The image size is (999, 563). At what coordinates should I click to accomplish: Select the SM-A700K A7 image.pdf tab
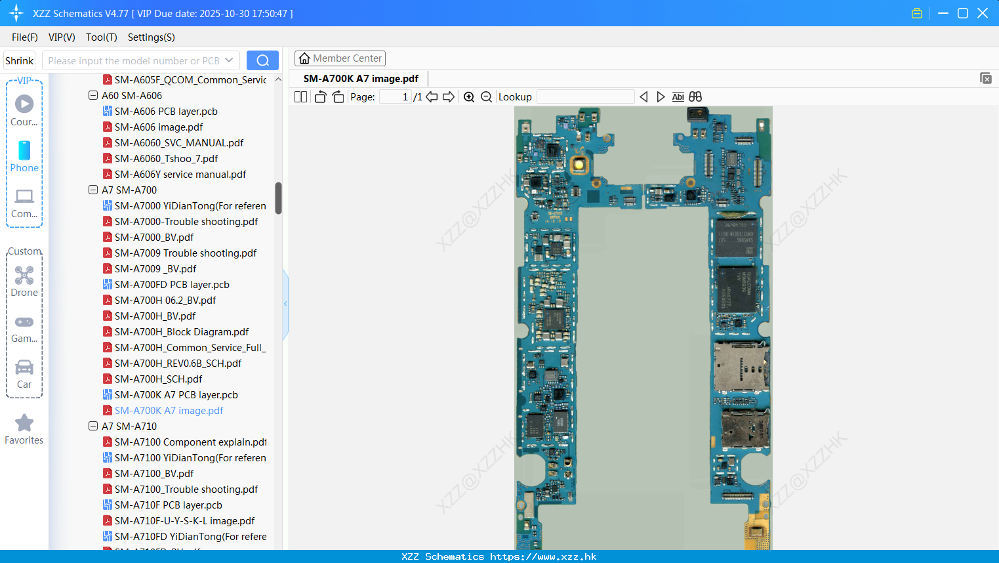click(x=361, y=79)
